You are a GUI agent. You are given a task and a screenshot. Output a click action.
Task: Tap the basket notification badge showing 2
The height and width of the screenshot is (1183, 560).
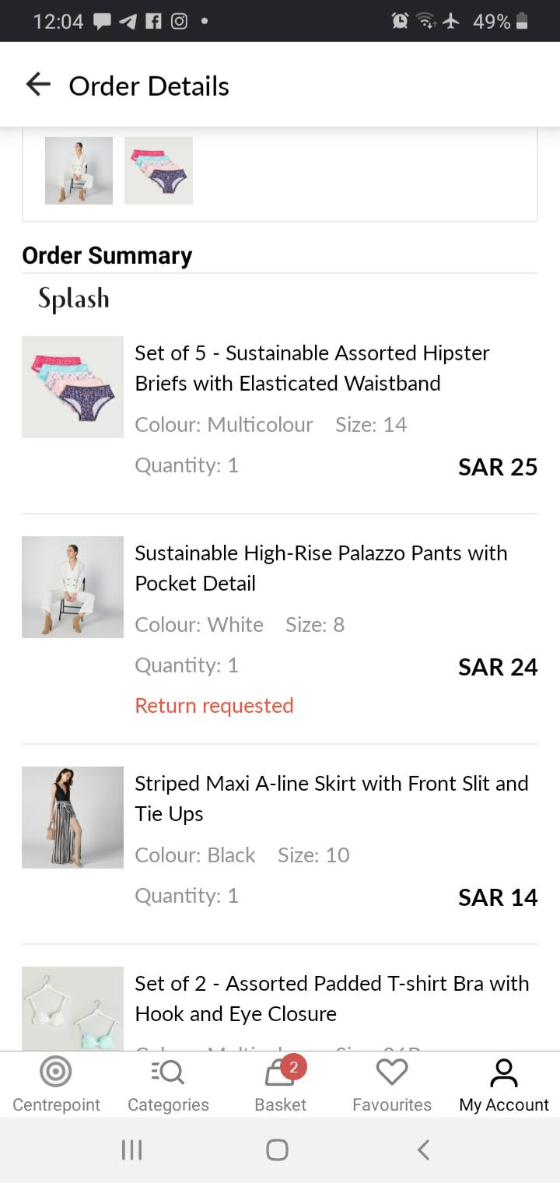pos(293,1067)
